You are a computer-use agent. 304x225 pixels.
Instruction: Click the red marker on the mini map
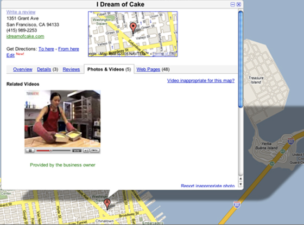[x=133, y=28]
